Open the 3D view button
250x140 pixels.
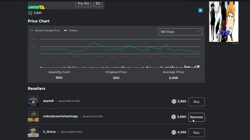98,4
